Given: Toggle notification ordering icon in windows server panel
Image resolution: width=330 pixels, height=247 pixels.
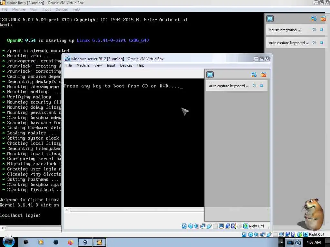Looking at the screenshot, I should pos(254,75).
